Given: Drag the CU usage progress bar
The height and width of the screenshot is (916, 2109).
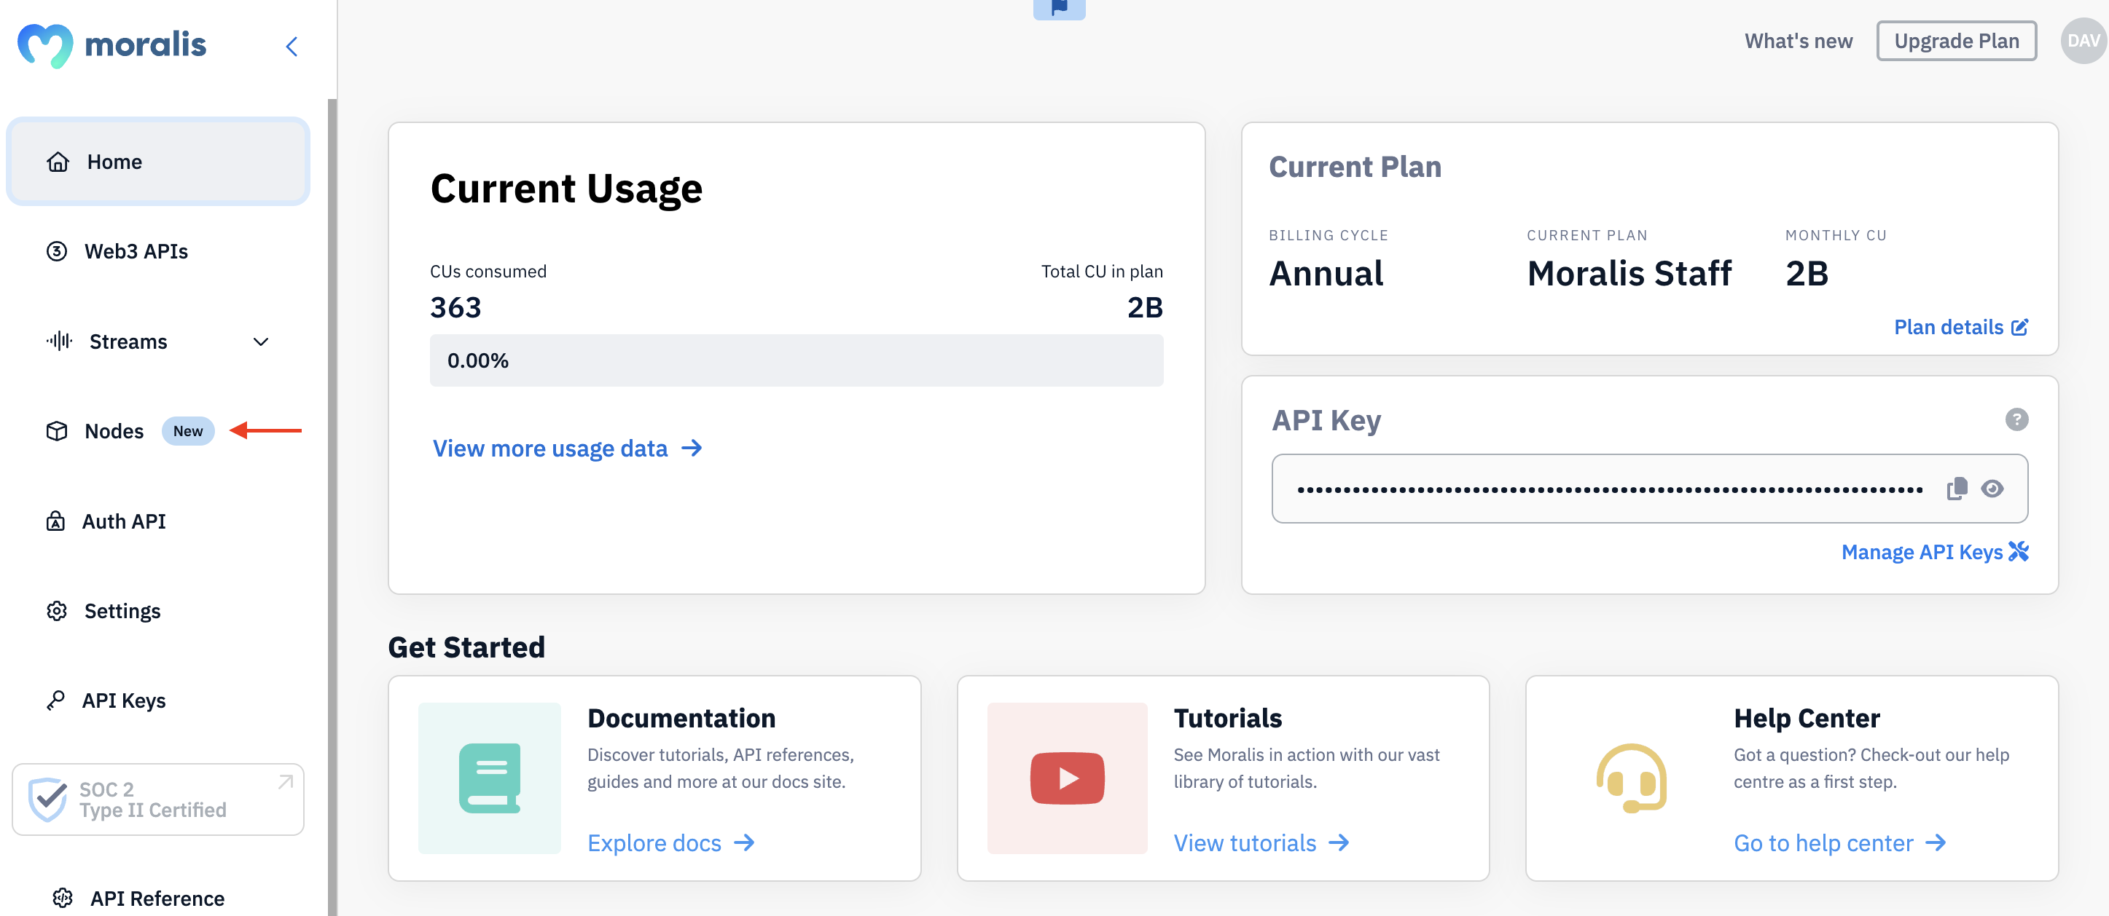Looking at the screenshot, I should coord(797,360).
